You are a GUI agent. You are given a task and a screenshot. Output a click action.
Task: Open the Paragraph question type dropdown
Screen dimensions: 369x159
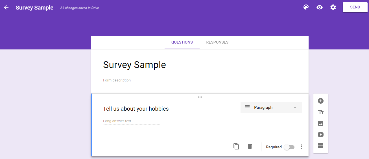click(271, 108)
